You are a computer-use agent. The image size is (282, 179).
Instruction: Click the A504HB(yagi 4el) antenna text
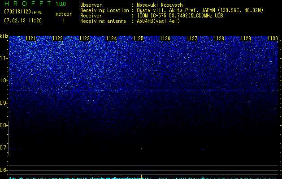point(158,21)
